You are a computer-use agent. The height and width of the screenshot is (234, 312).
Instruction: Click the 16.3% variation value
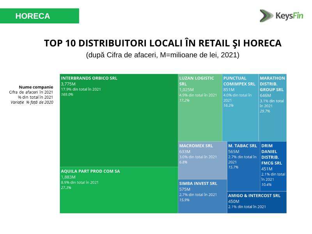coord(228,105)
